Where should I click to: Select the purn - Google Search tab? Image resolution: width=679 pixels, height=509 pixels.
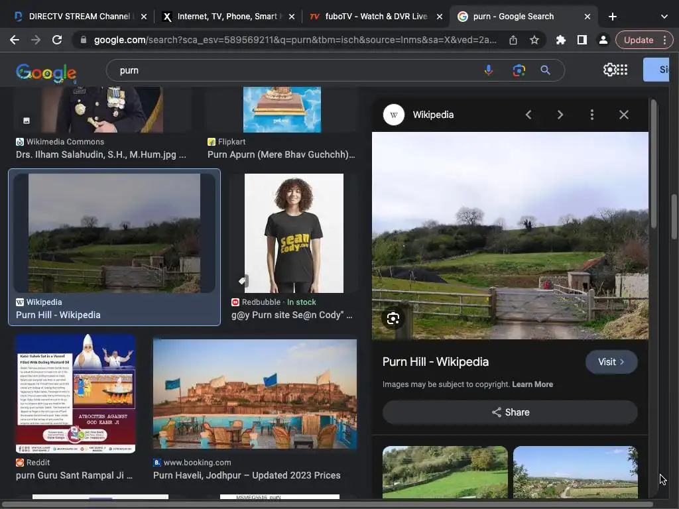point(513,17)
